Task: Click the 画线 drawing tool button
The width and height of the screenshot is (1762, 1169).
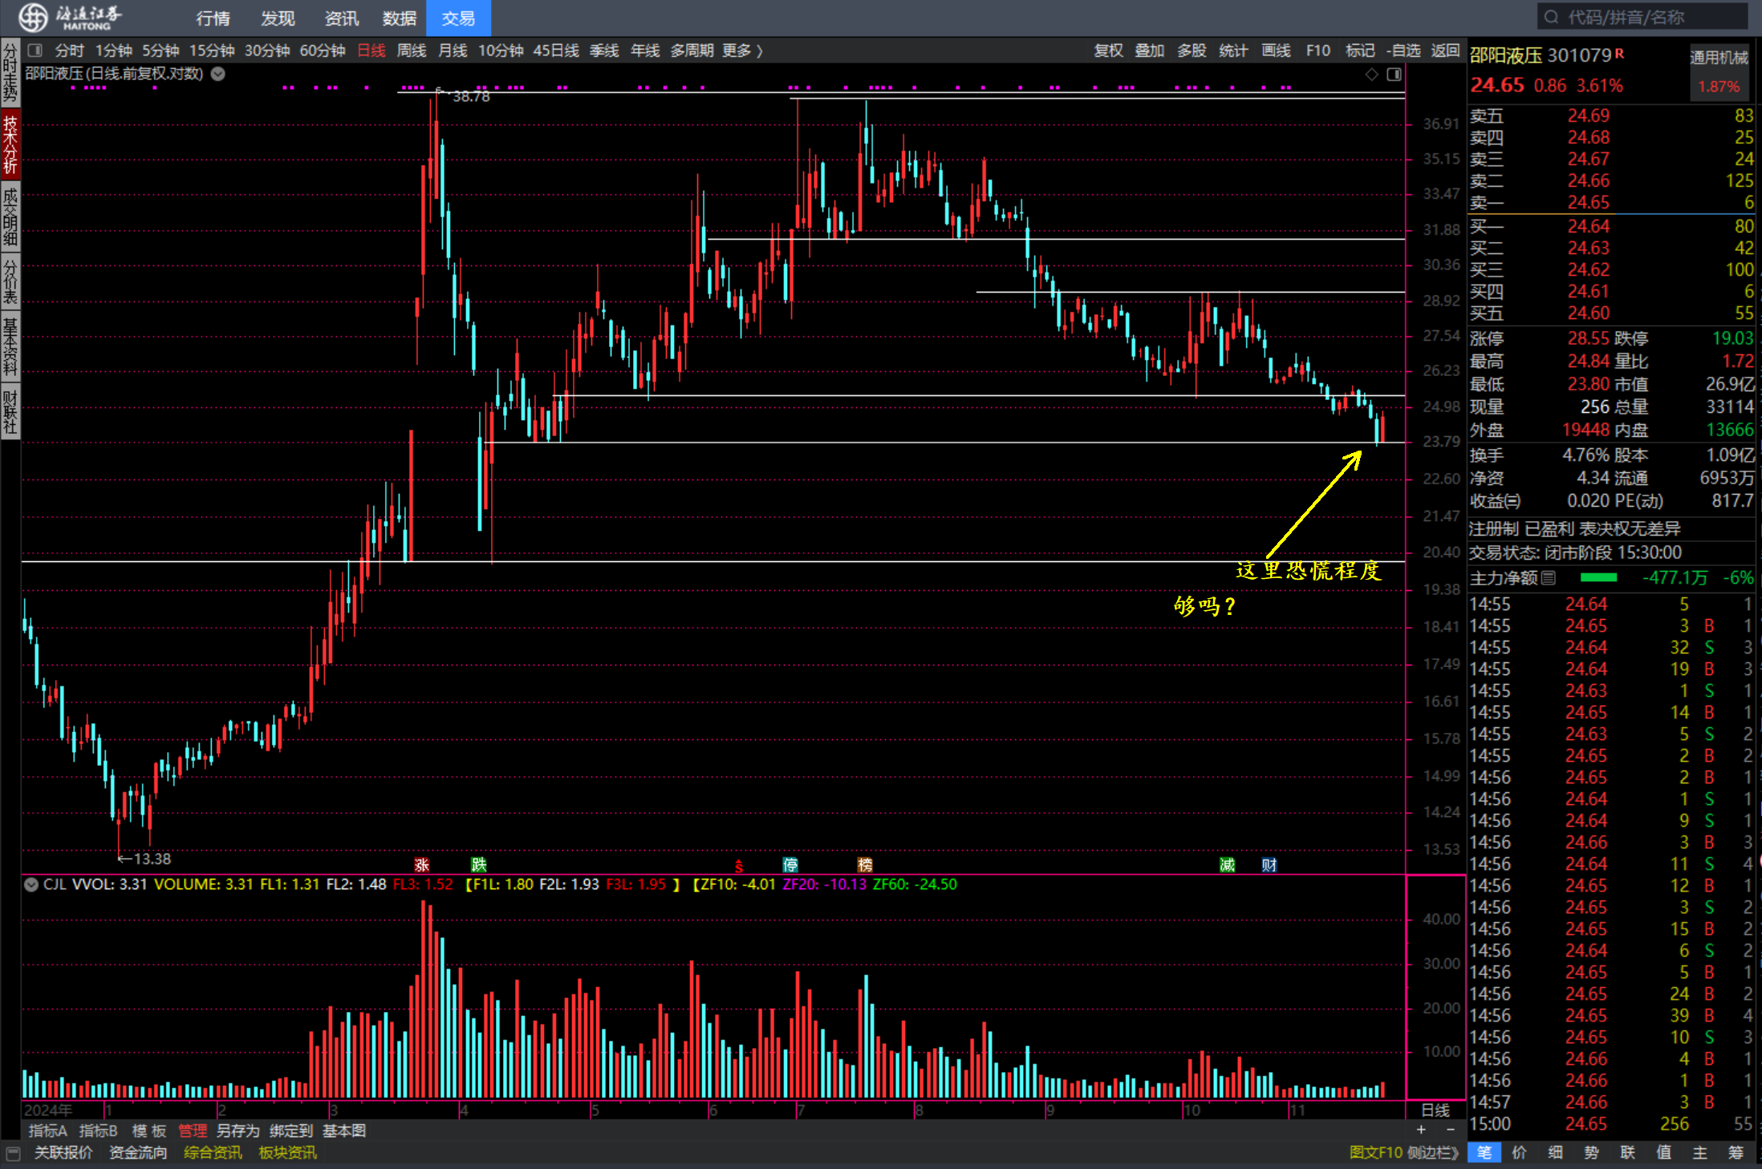Action: (x=1276, y=51)
